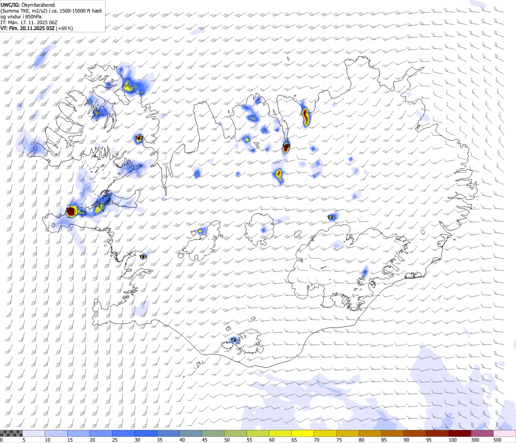Pick the 75–80 legend color swatch

347,433
